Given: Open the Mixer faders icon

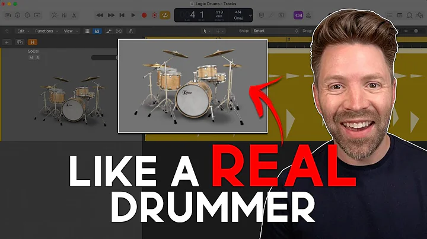Looking at the screenshot, I should [x=64, y=15].
